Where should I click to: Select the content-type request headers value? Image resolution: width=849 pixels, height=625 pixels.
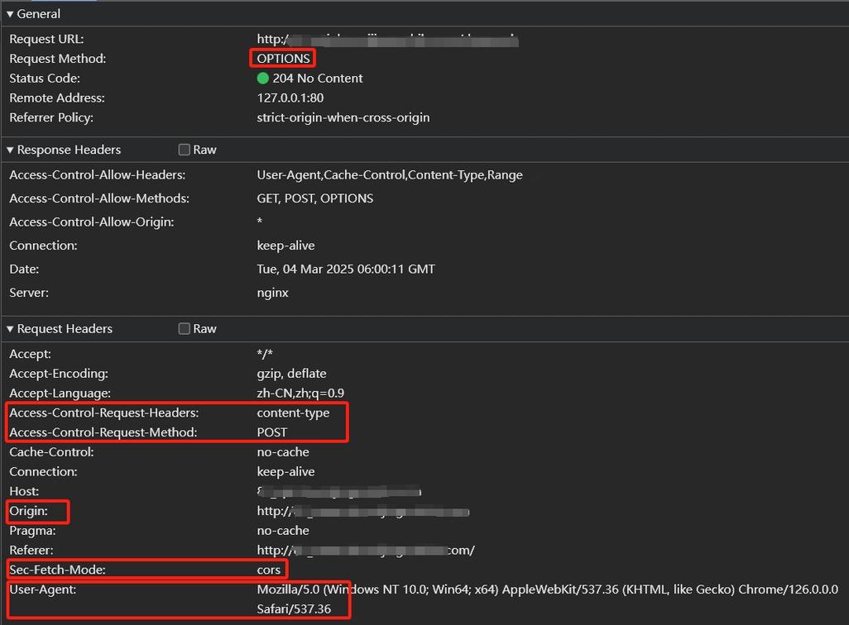coord(293,413)
